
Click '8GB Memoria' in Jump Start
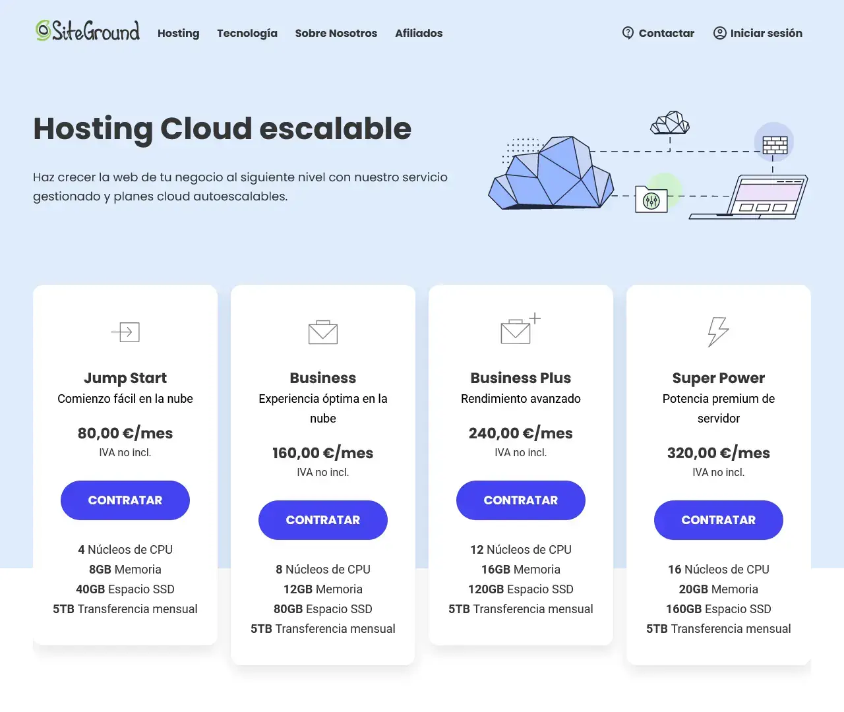pos(125,570)
